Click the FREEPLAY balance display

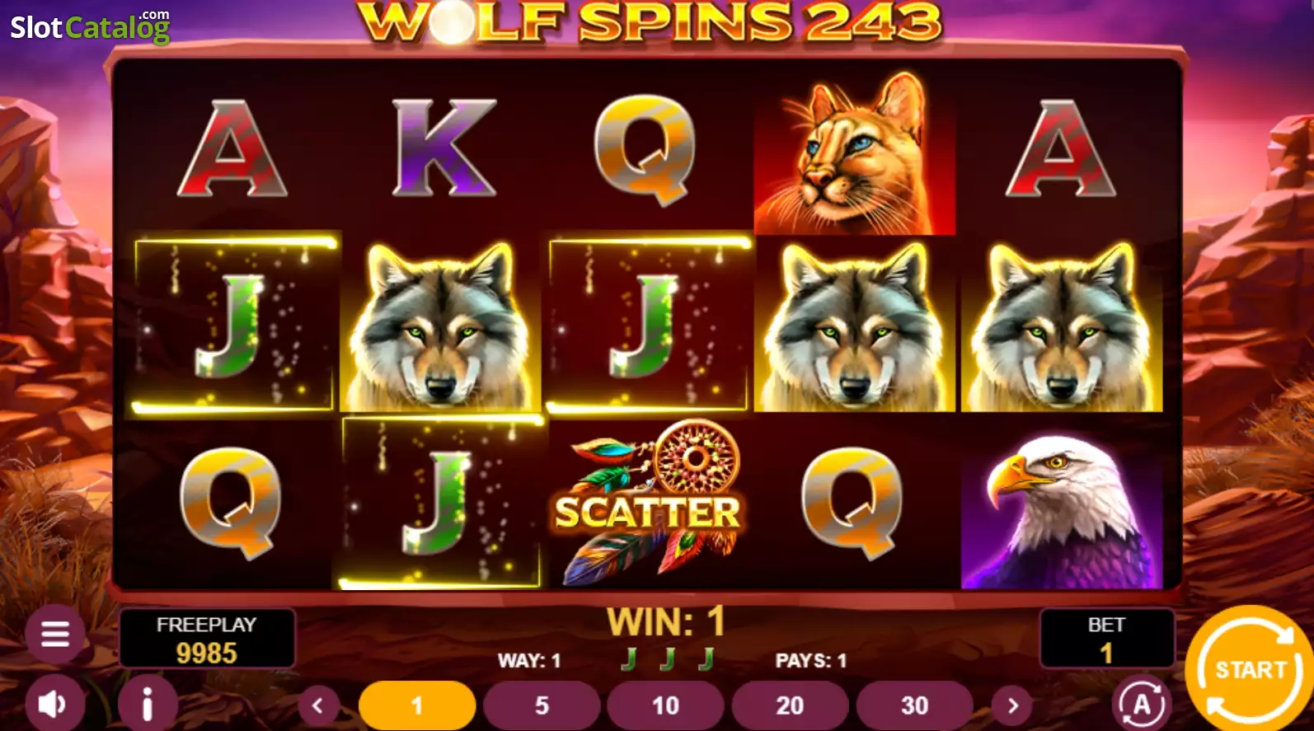pos(207,638)
